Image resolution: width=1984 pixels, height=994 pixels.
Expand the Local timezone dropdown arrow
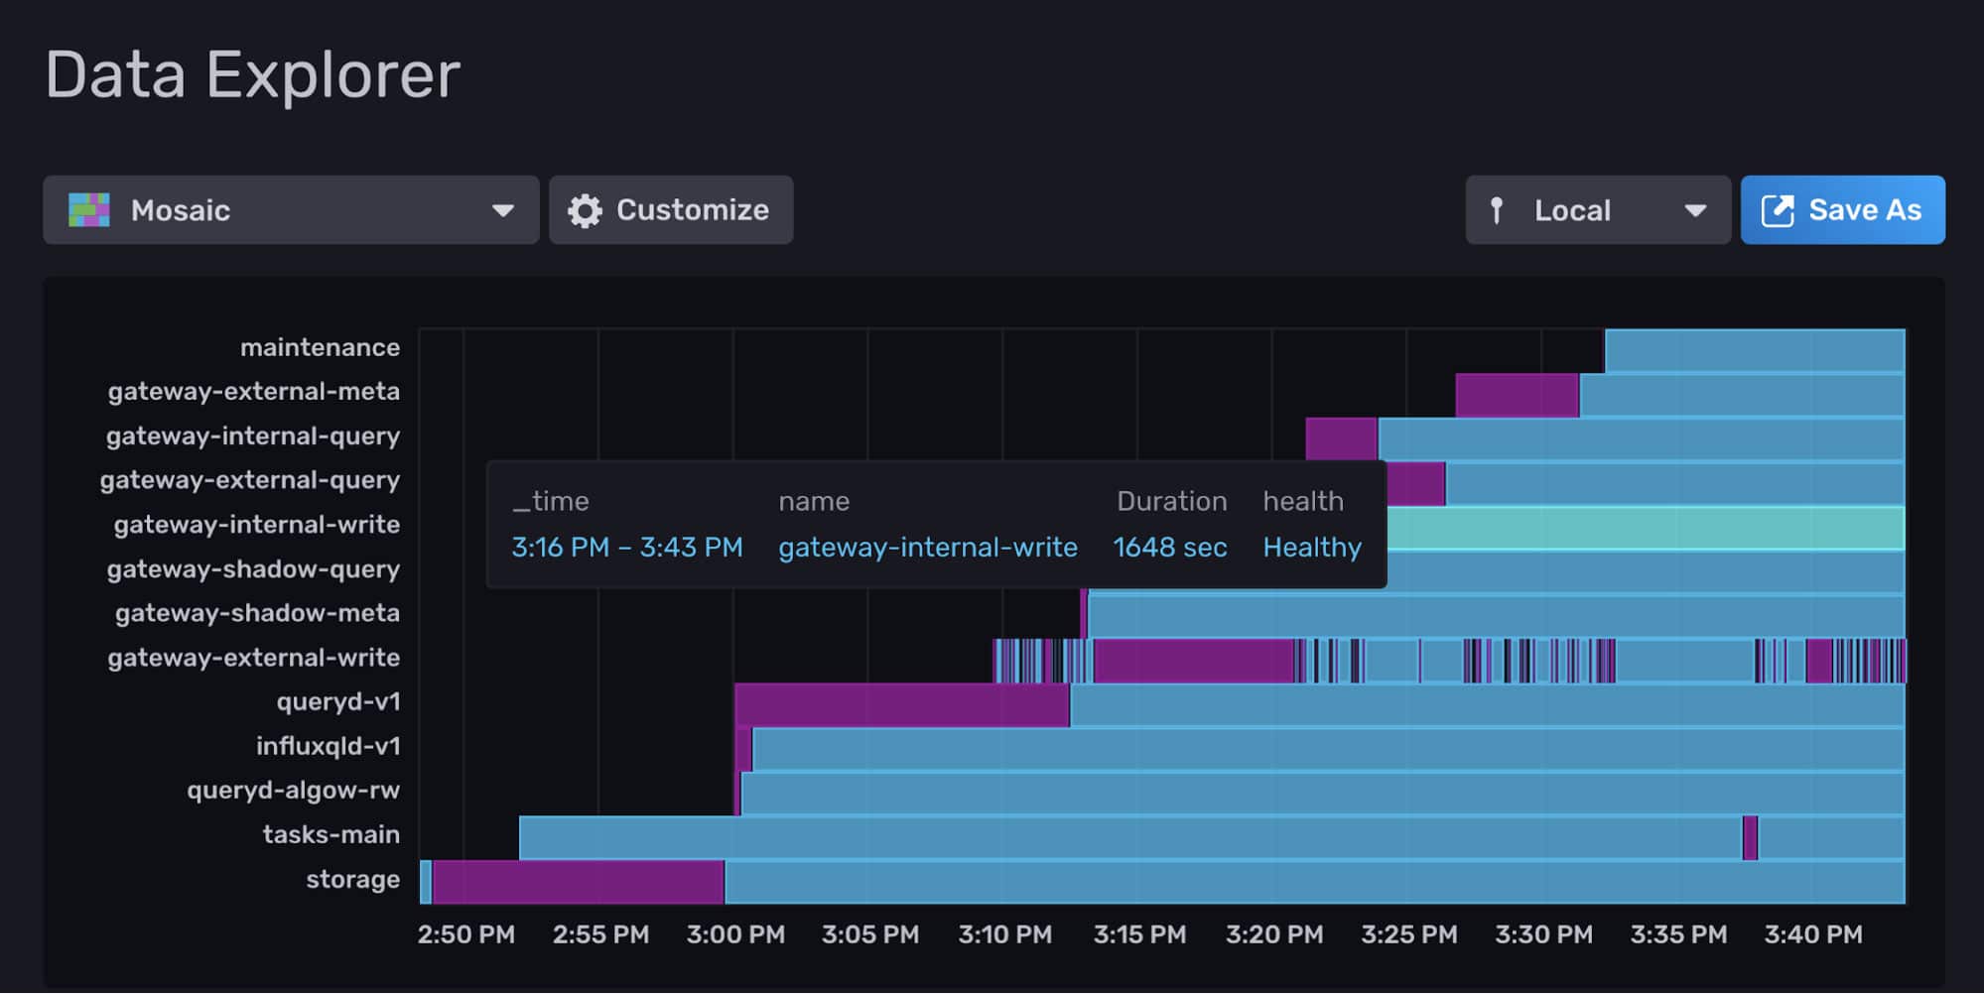[1695, 210]
